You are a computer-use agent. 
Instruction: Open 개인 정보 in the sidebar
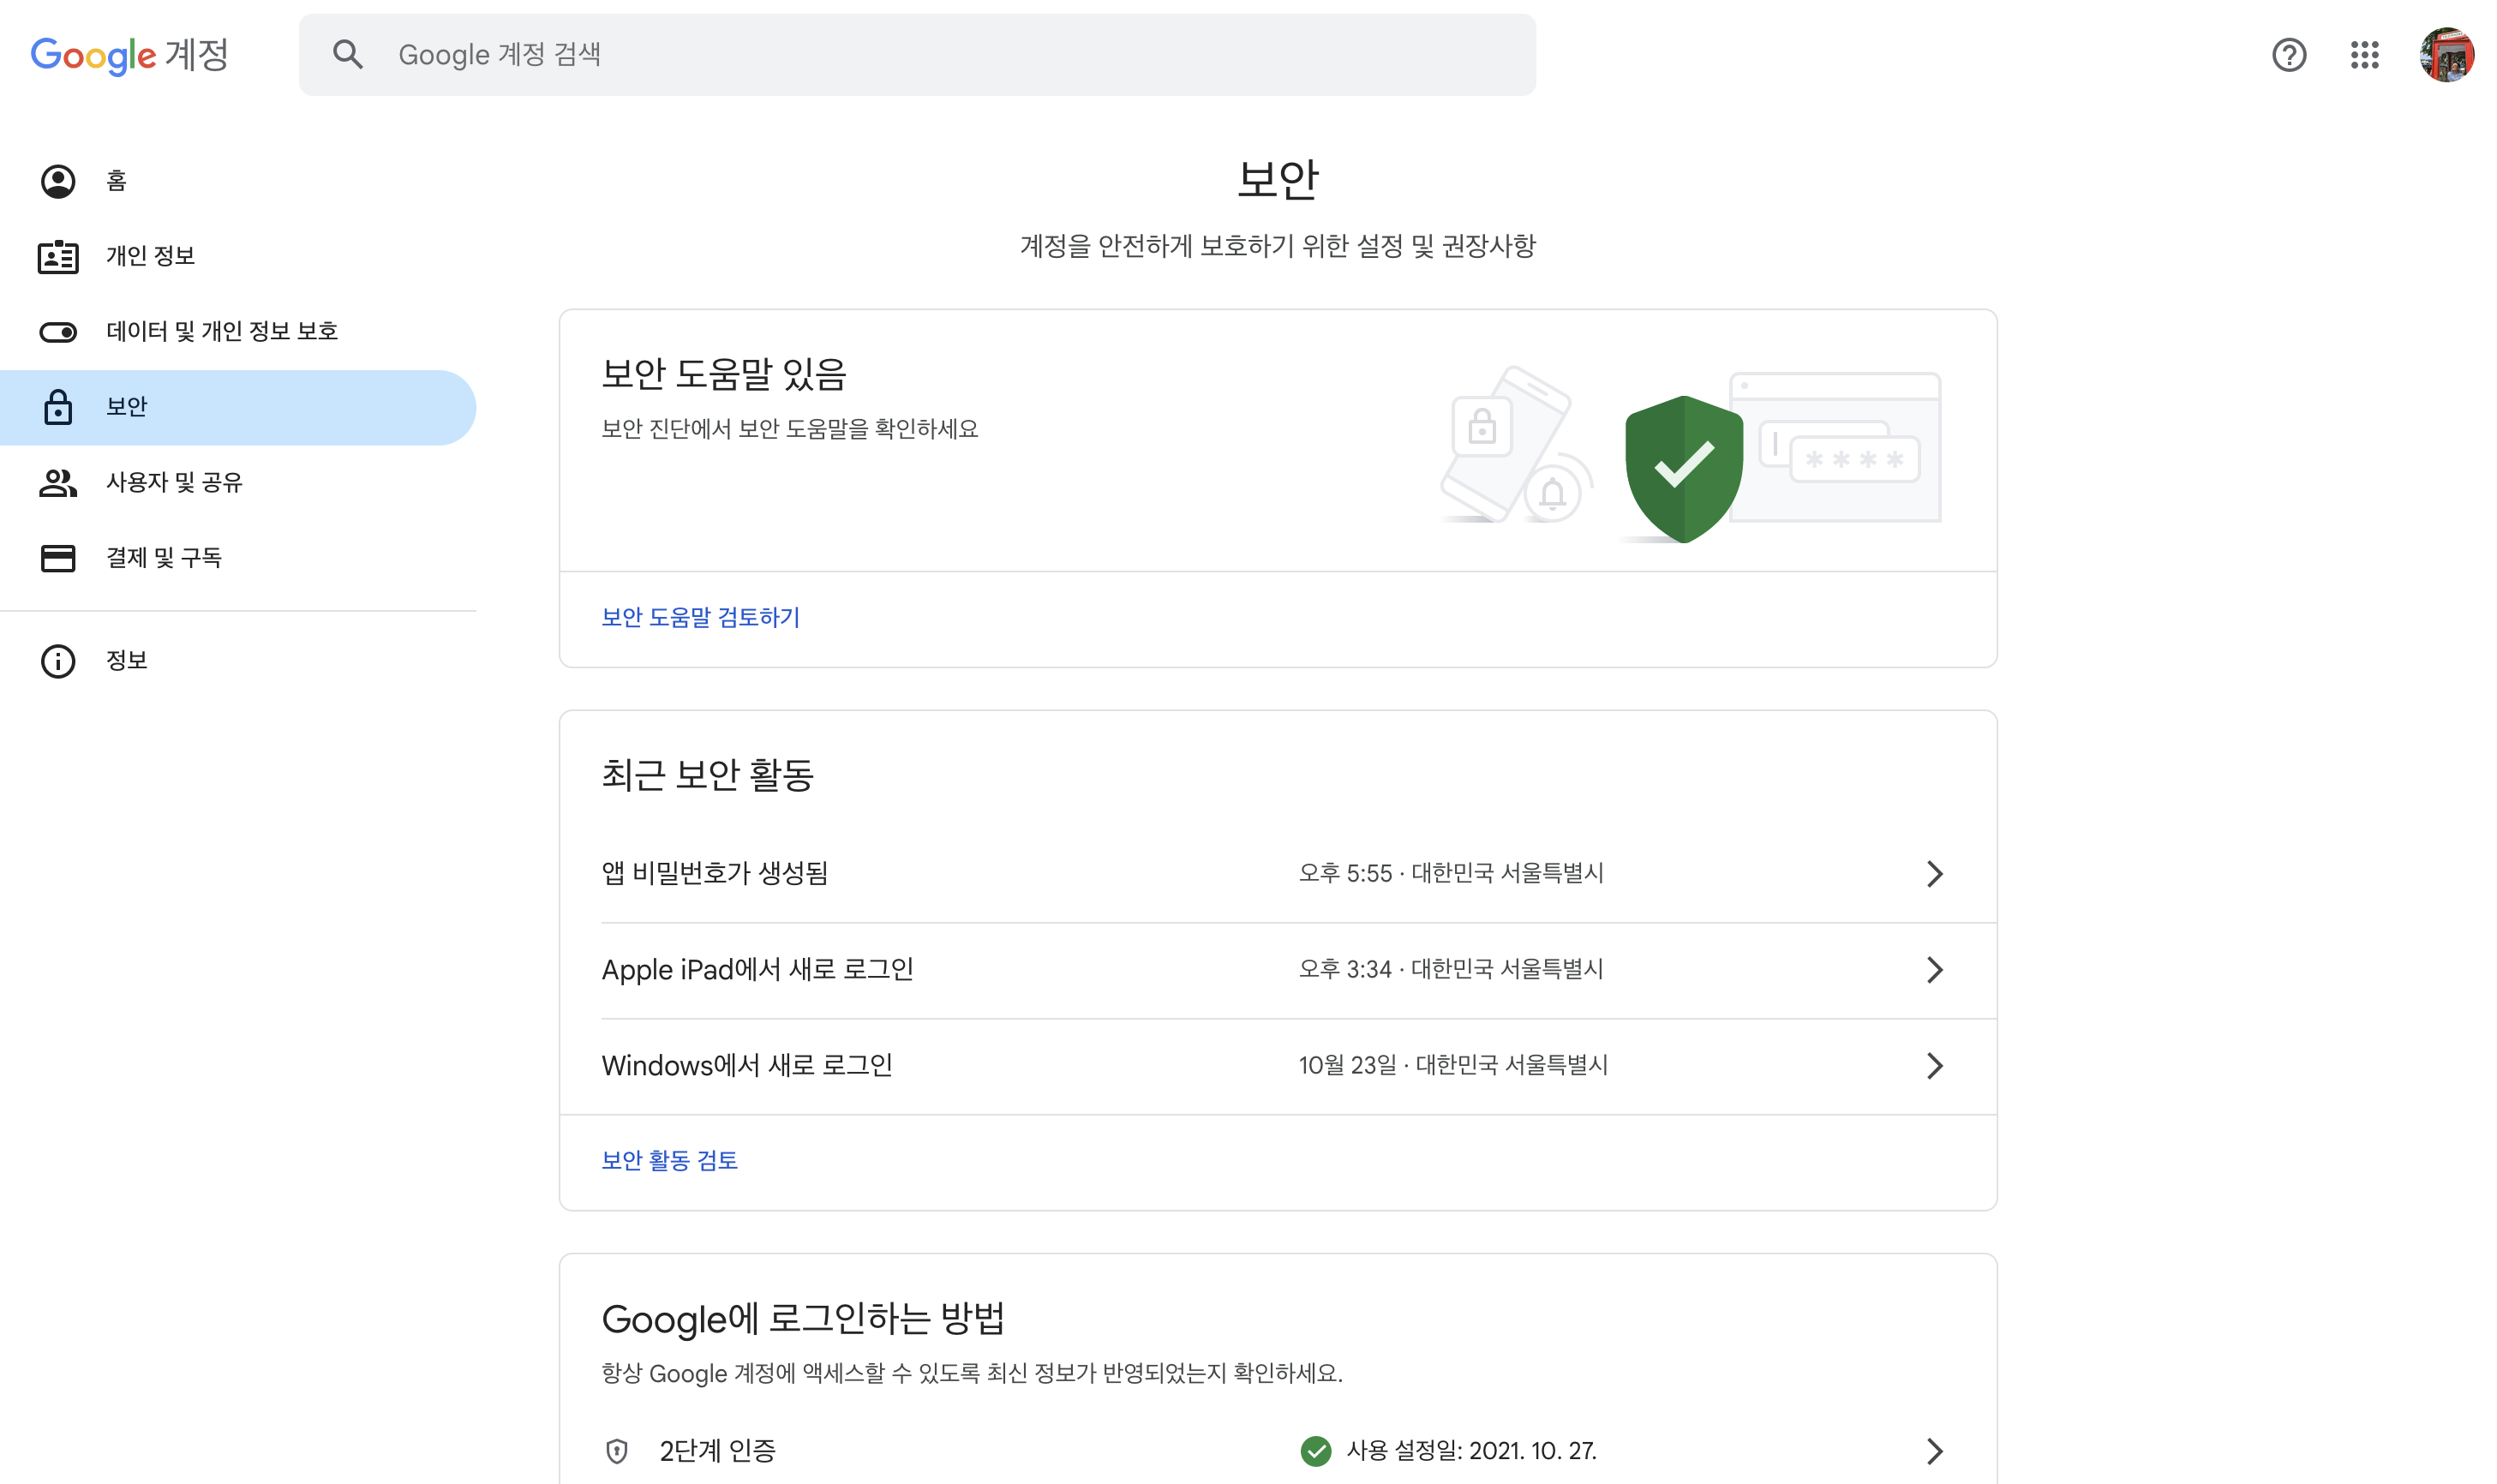point(238,257)
